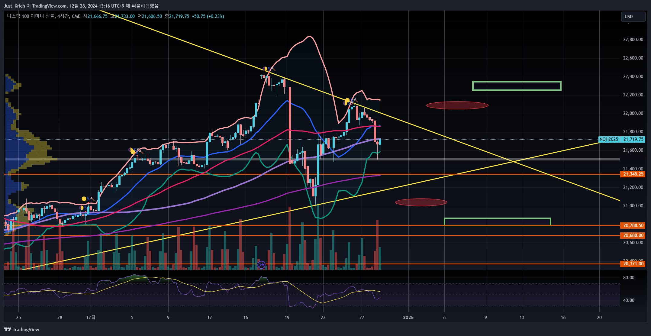Click the 2025 label on the time axis
The height and width of the screenshot is (336, 651).
[408, 318]
